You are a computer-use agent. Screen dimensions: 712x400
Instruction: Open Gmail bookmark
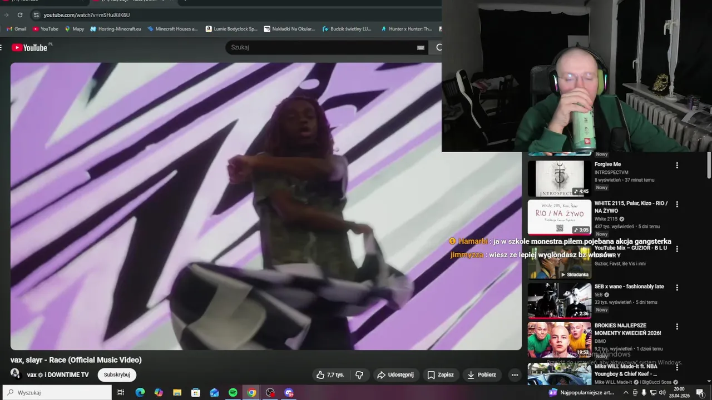pos(17,29)
